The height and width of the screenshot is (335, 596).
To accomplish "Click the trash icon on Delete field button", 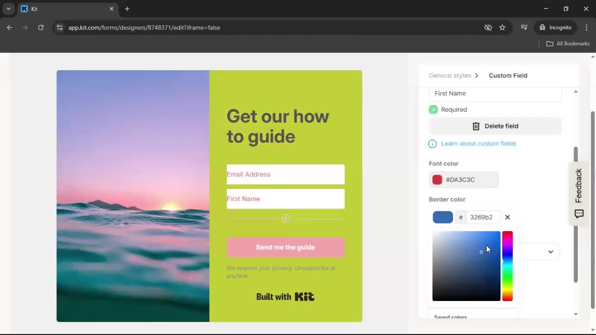I will point(476,126).
